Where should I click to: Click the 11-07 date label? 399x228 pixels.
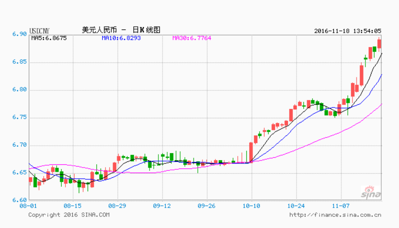pos(341,206)
